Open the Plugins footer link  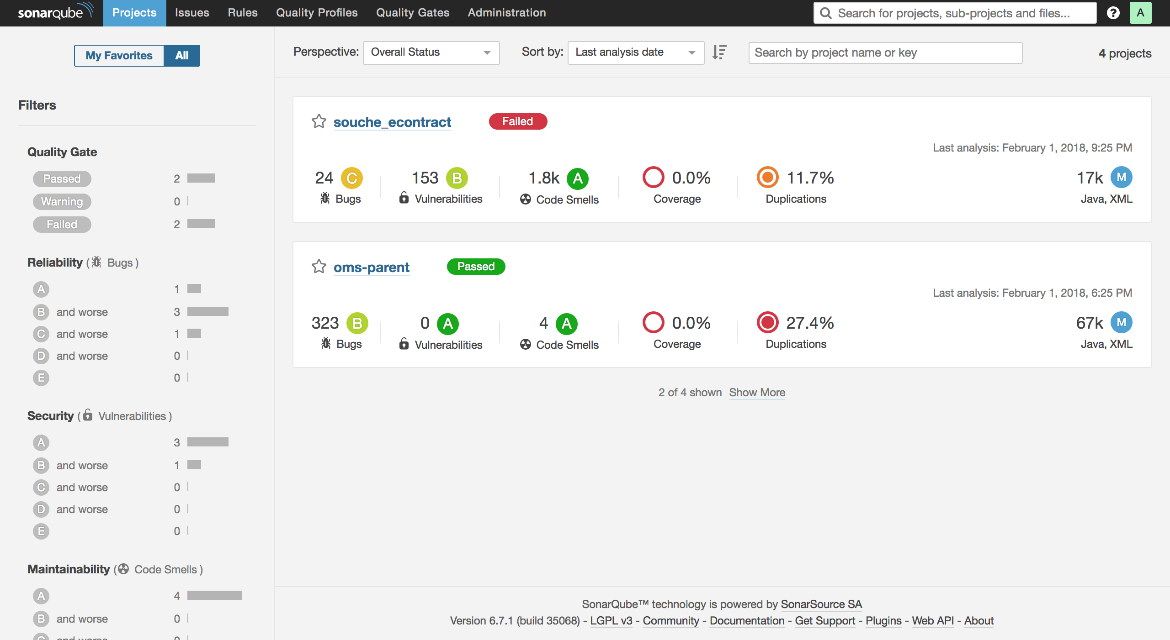pyautogui.click(x=883, y=621)
